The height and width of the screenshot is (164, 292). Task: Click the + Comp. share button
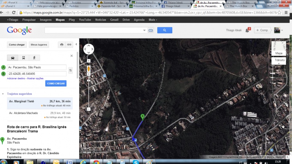pyautogui.click(x=262, y=30)
